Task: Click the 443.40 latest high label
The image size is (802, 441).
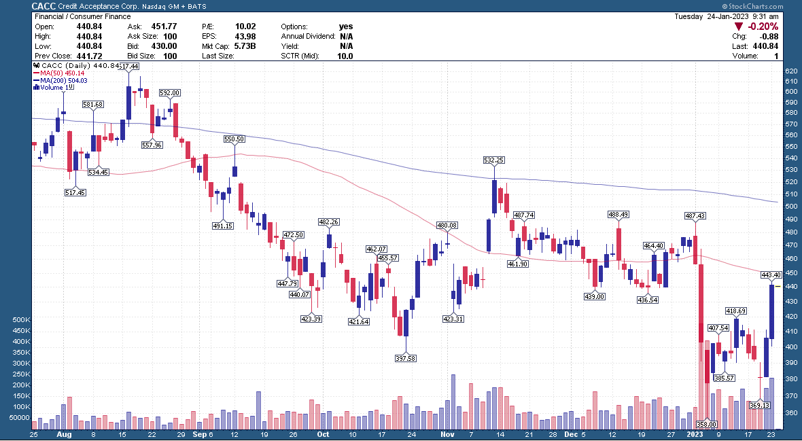Action: pyautogui.click(x=771, y=275)
